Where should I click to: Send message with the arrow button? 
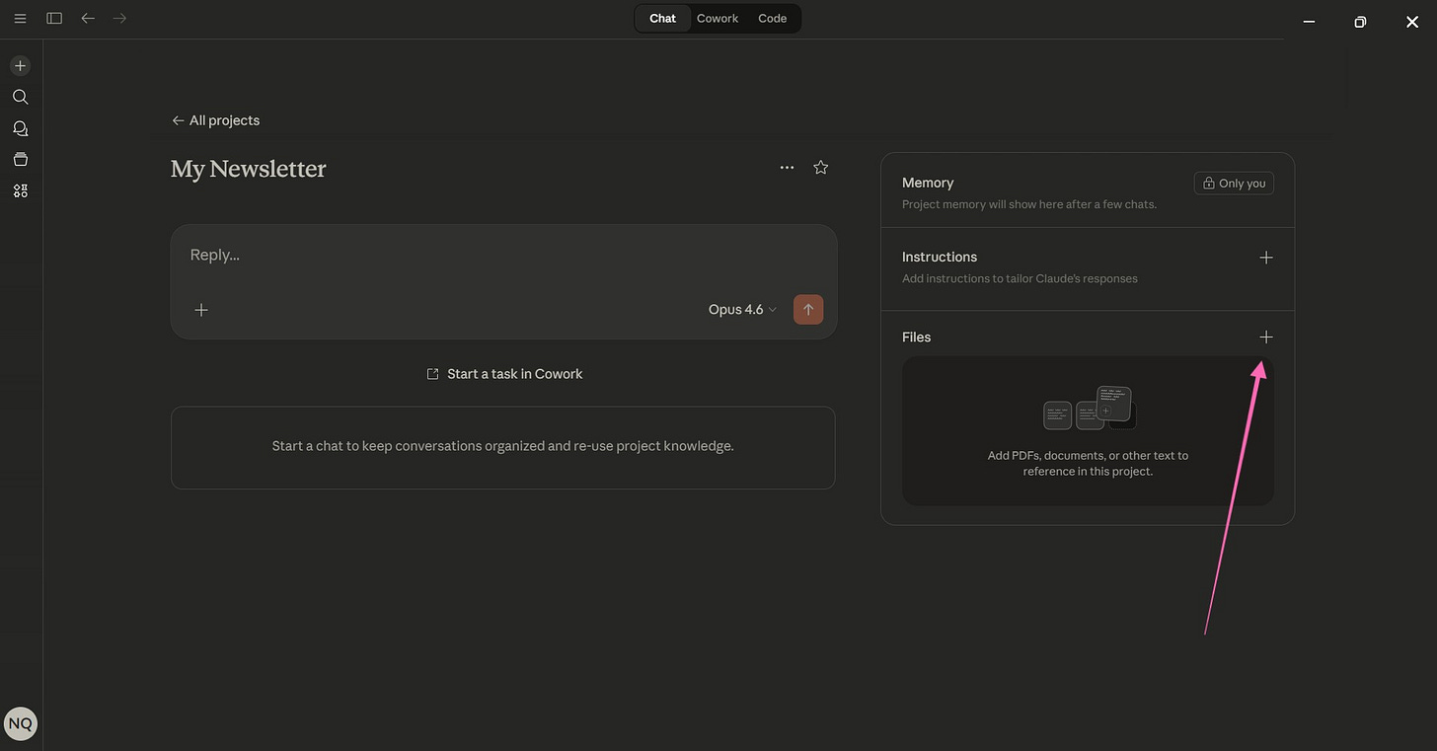click(x=808, y=310)
